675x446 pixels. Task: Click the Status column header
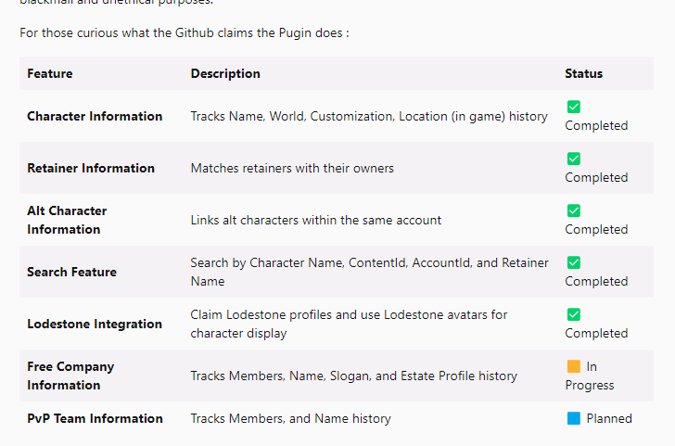coord(583,73)
